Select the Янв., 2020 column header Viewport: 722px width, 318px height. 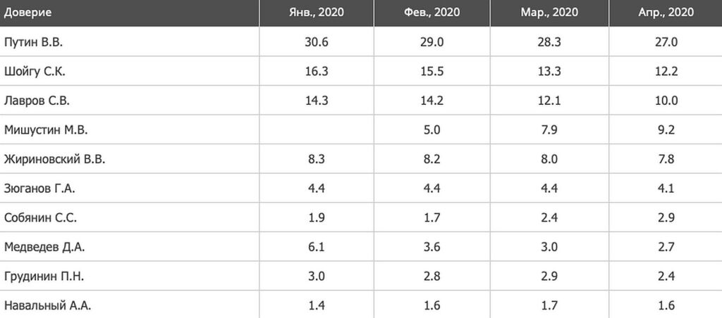coord(317,12)
